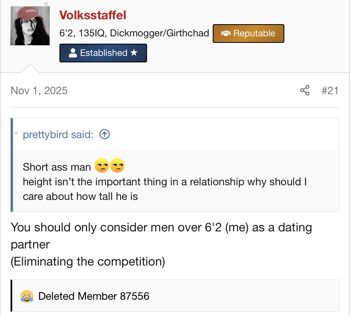Jump to the quoted post via prettybird said

point(58,135)
